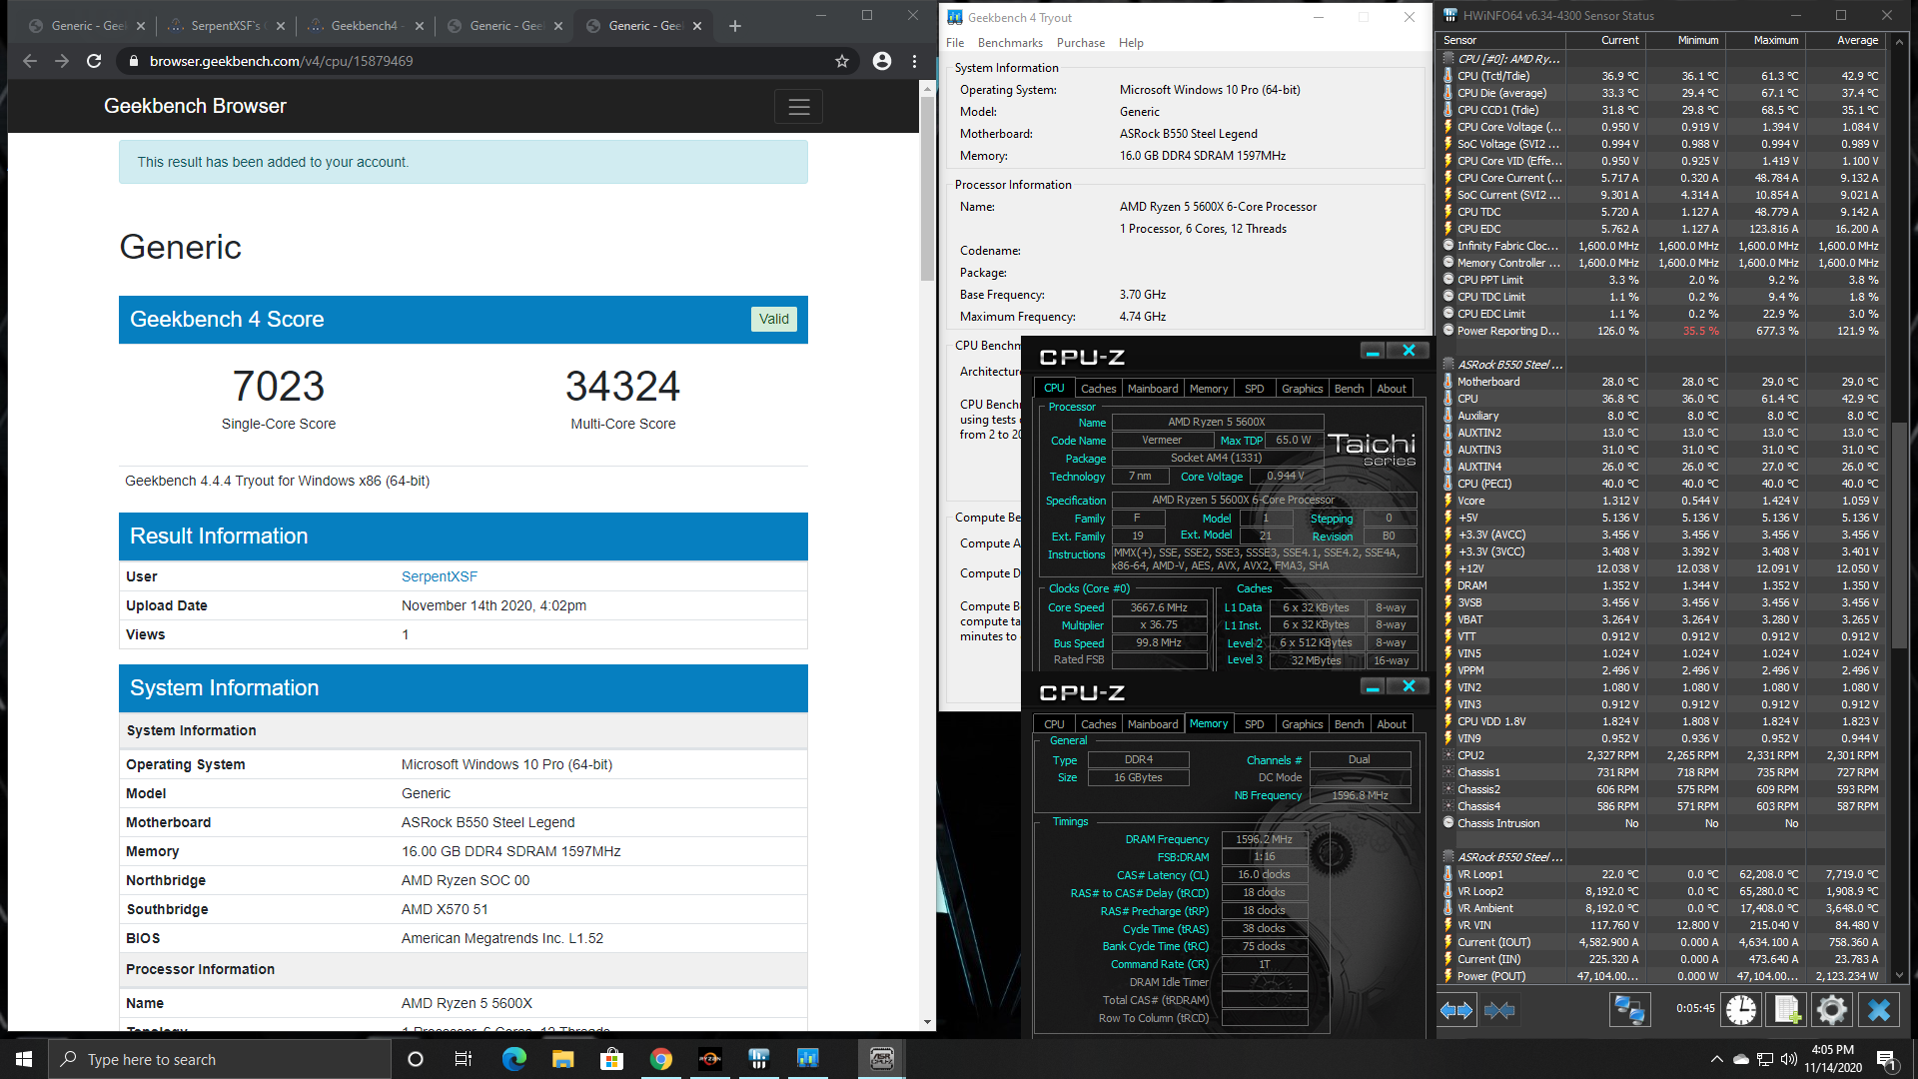
Task: Reload the Geekbench result page
Action: [94, 61]
